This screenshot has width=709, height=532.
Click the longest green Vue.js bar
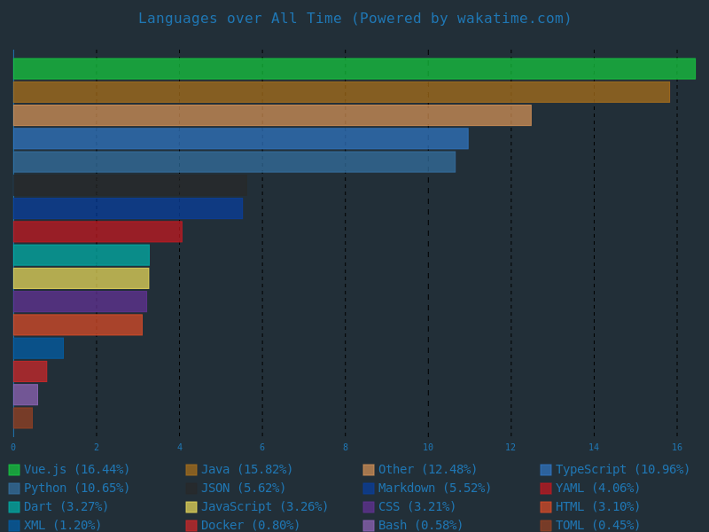point(354,69)
